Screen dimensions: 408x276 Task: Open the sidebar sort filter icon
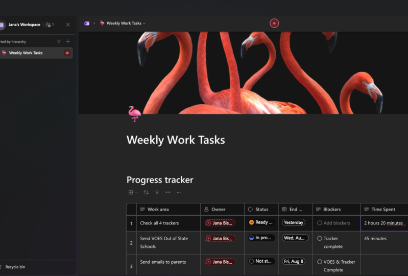point(59,41)
